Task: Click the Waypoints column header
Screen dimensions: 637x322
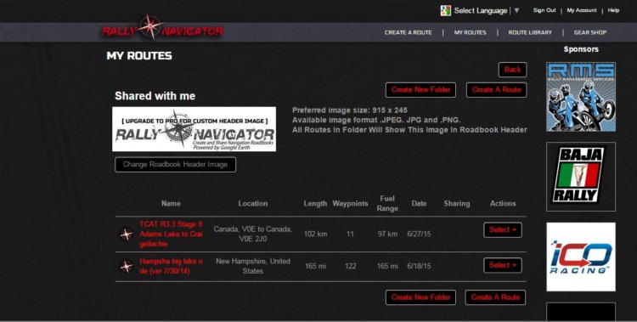Action: 350,204
